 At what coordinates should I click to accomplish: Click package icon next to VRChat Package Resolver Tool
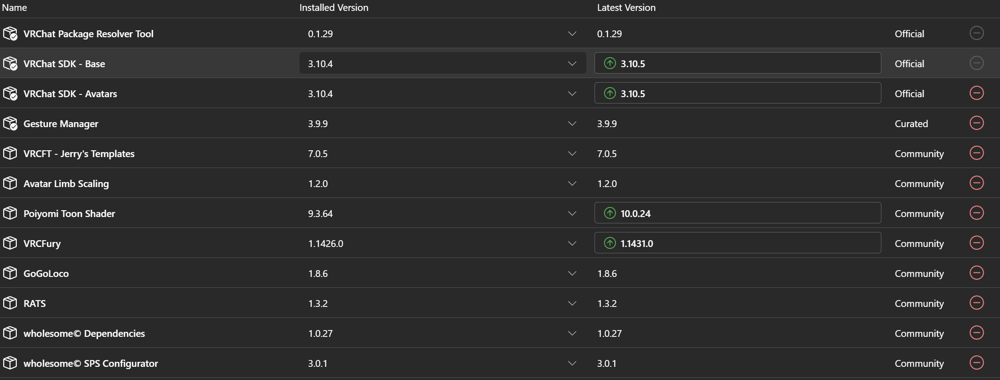(x=10, y=34)
